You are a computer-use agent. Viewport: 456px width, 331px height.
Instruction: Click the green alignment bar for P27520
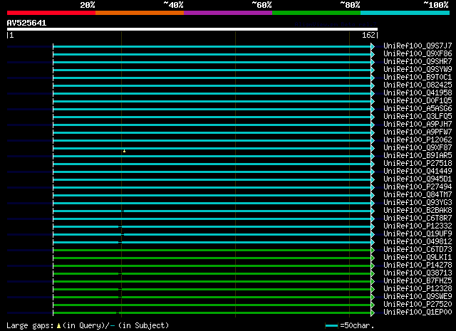pos(212,305)
